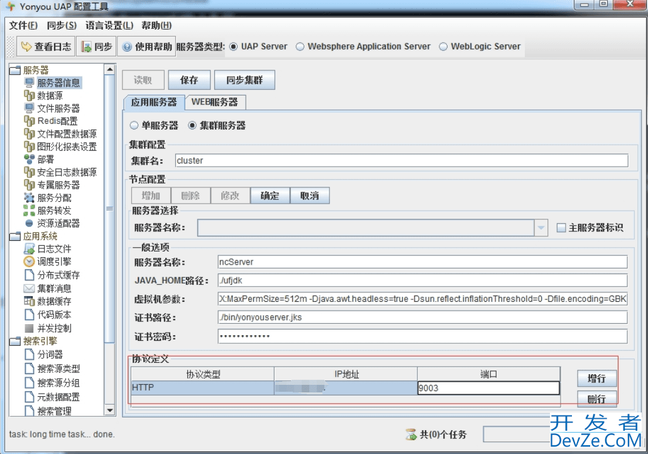
Task: Switch to the WEB服务器 tab
Action: tap(215, 102)
